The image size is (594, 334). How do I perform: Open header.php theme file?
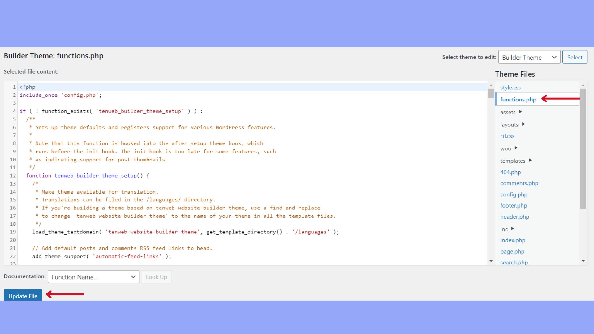pos(514,217)
